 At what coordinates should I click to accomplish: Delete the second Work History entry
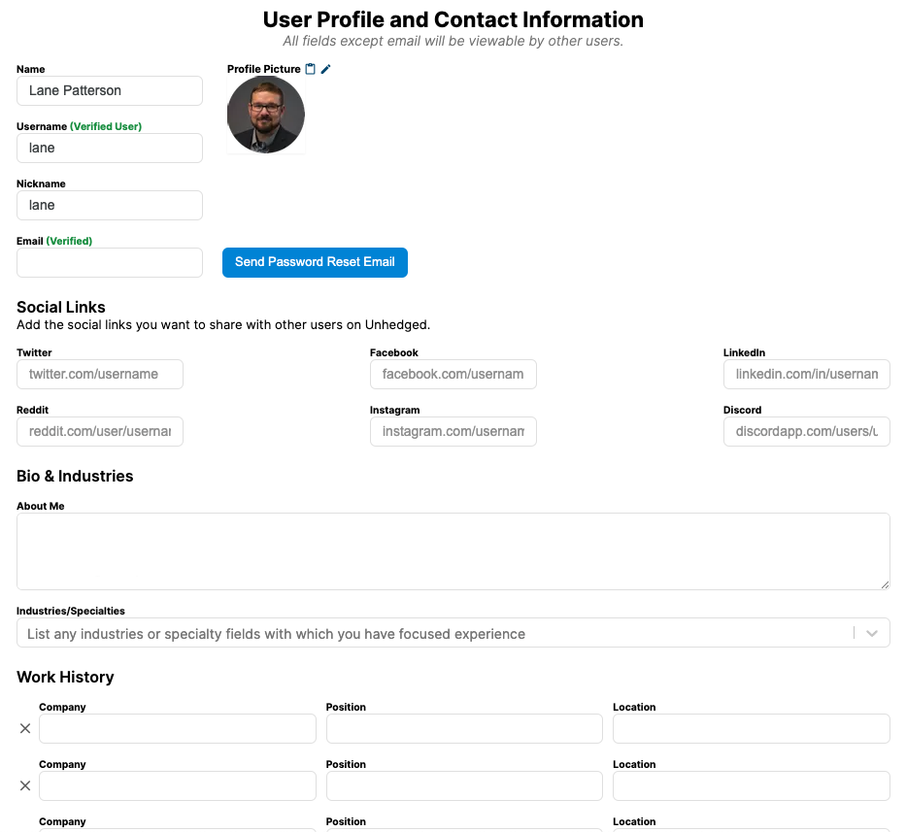[25, 785]
